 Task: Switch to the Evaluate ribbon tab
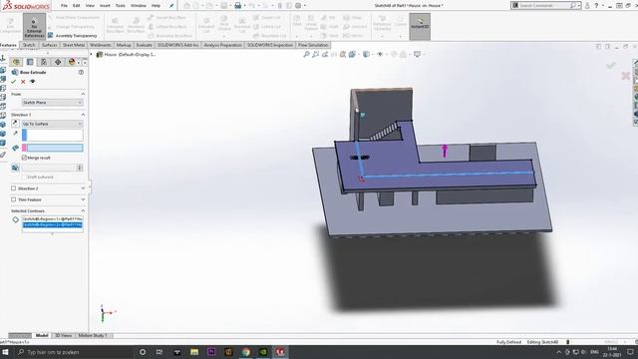pyautogui.click(x=144, y=45)
